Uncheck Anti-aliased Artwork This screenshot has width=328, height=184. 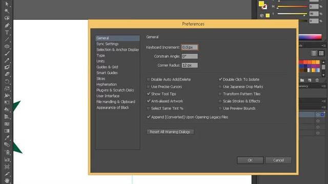[148, 101]
